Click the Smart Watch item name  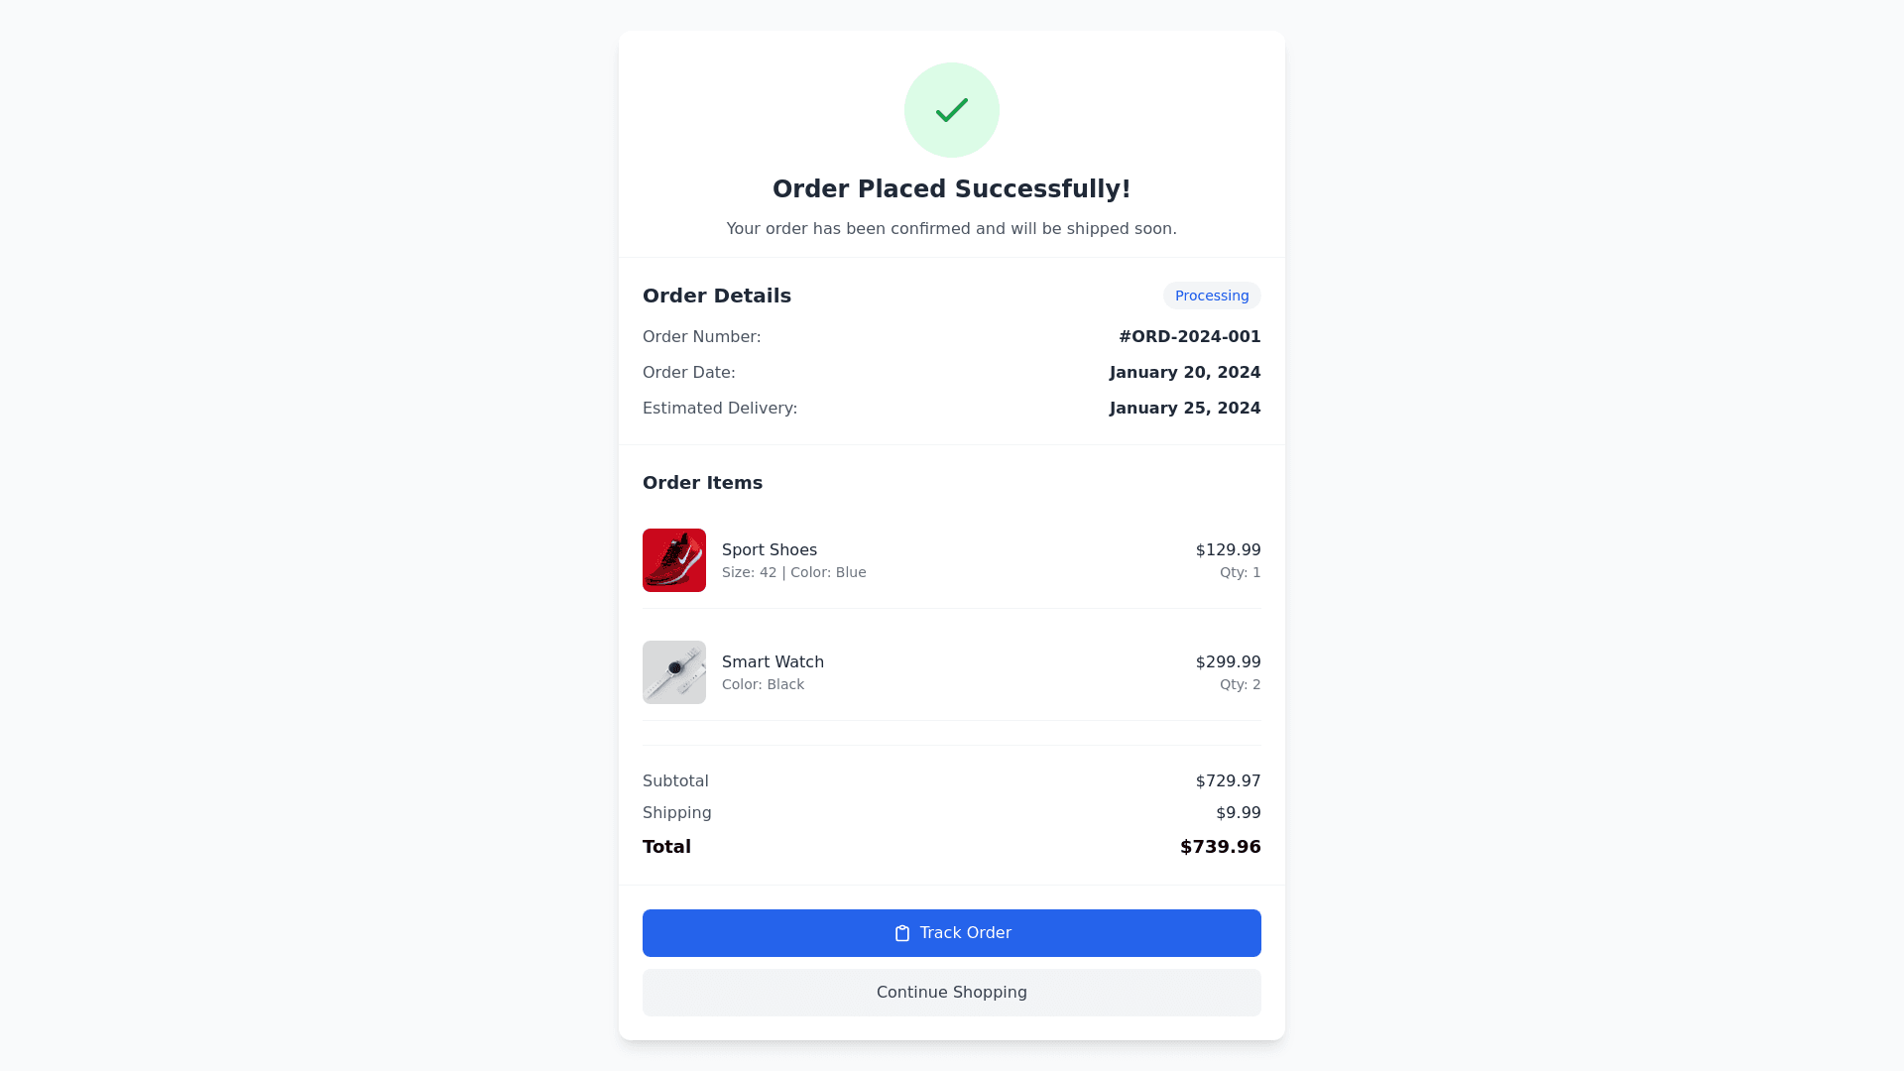pos(773,662)
